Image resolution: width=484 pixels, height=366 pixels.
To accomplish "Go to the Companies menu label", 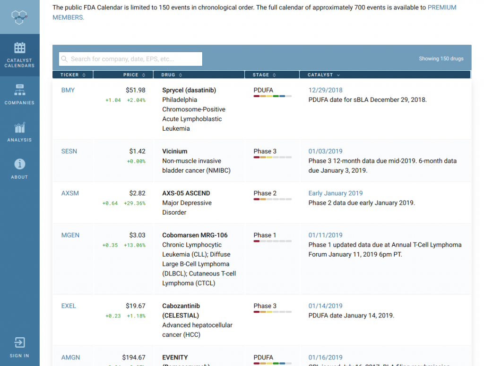I will 19,103.
